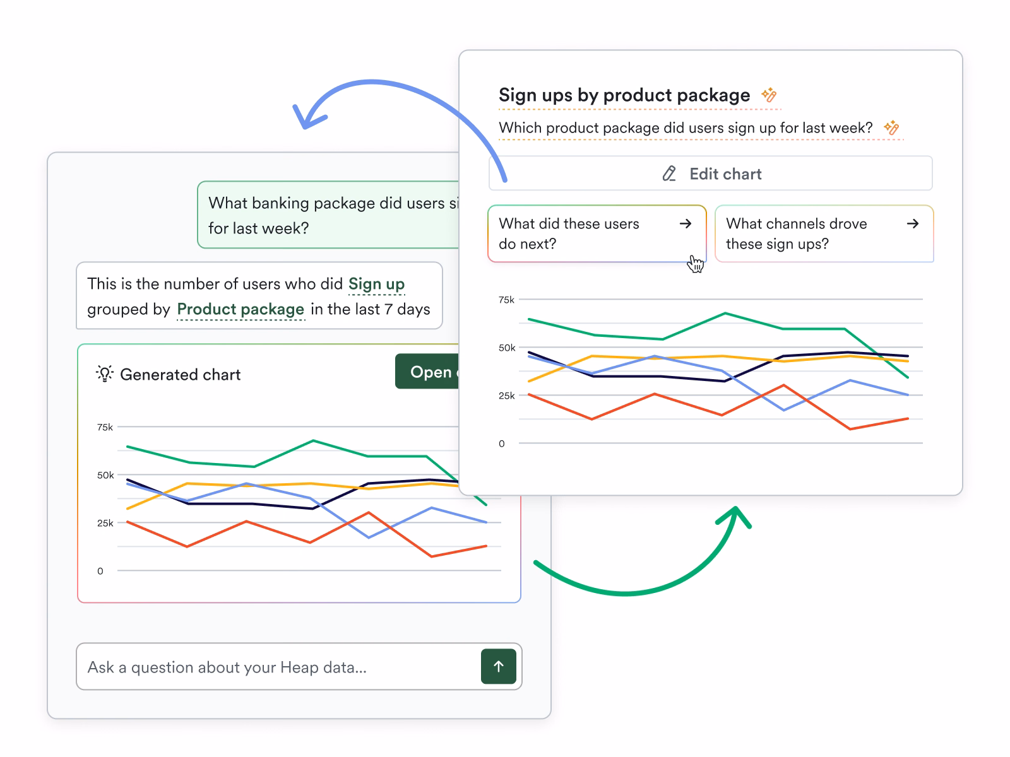Click the sparkle icon beside the chart question

[891, 127]
